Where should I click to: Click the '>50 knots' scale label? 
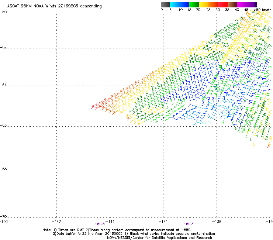coord(262,10)
